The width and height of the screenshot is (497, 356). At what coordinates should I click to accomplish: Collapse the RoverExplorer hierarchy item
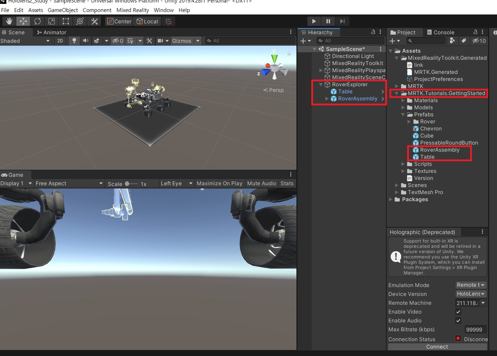321,84
